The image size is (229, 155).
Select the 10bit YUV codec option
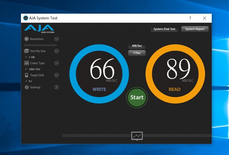pos(34,69)
